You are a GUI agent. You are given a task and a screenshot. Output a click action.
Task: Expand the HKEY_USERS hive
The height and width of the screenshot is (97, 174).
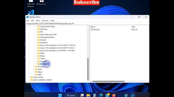click(x=29, y=77)
